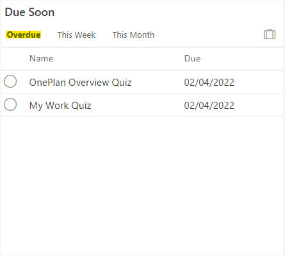View tasks due This Month

click(x=133, y=35)
